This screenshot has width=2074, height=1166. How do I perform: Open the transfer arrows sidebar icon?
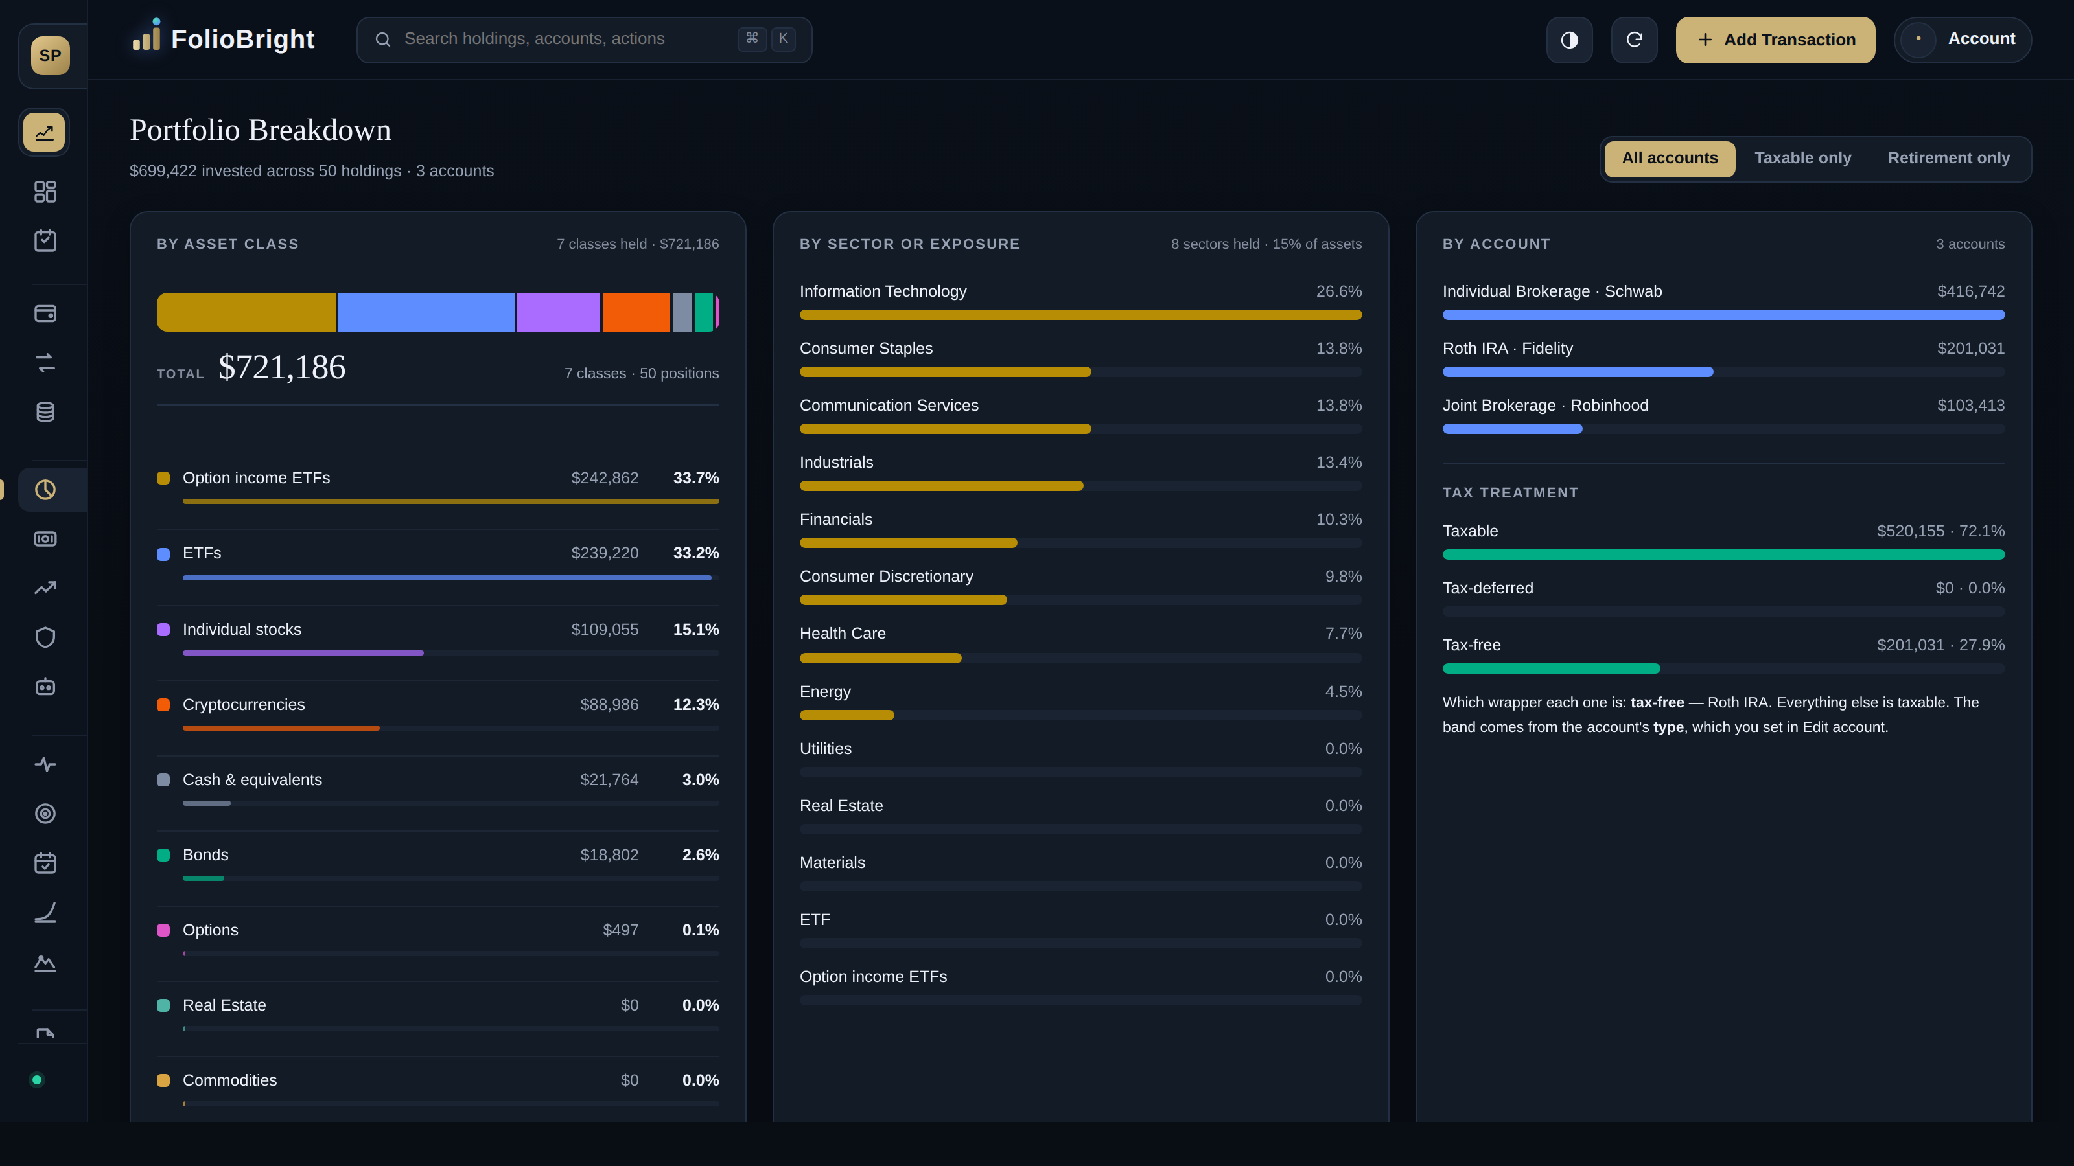[x=45, y=363]
